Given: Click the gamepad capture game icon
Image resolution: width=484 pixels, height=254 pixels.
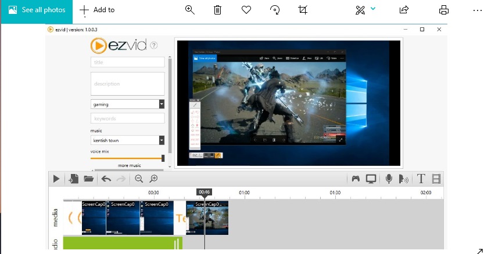Looking at the screenshot, I should (356, 179).
